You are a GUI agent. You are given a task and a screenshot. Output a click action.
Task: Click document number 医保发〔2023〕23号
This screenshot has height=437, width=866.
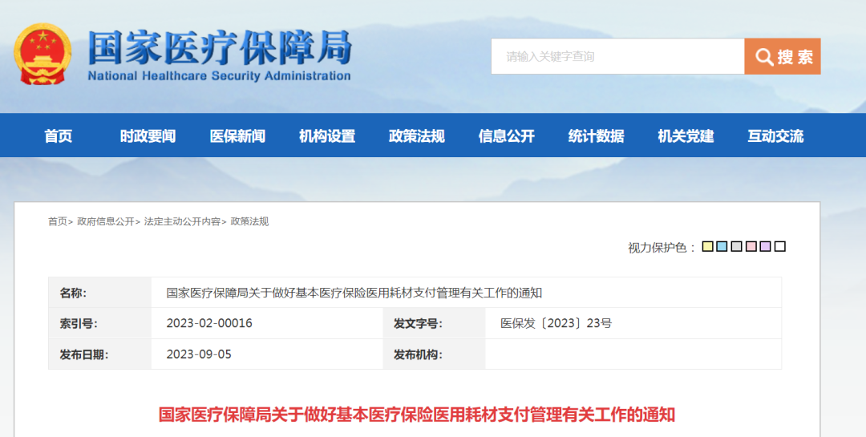[x=556, y=323]
